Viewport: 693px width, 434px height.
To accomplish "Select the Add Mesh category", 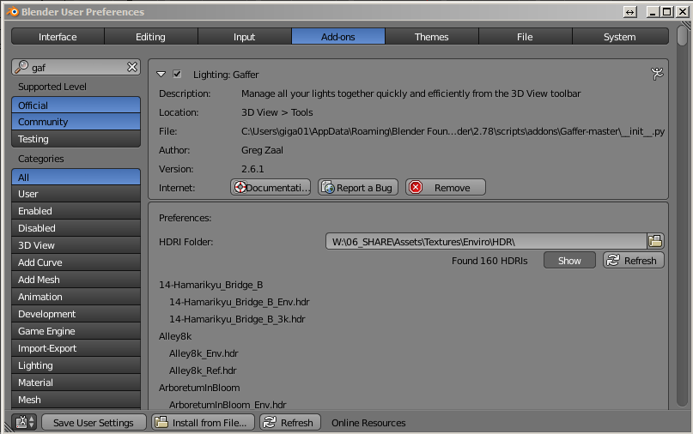I will point(76,280).
